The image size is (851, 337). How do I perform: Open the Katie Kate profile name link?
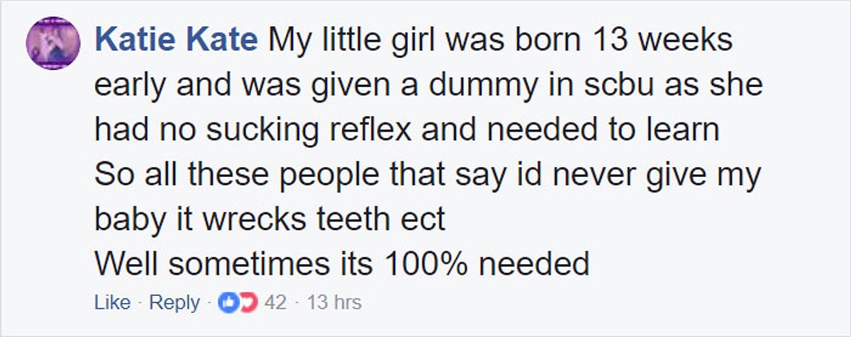[176, 41]
